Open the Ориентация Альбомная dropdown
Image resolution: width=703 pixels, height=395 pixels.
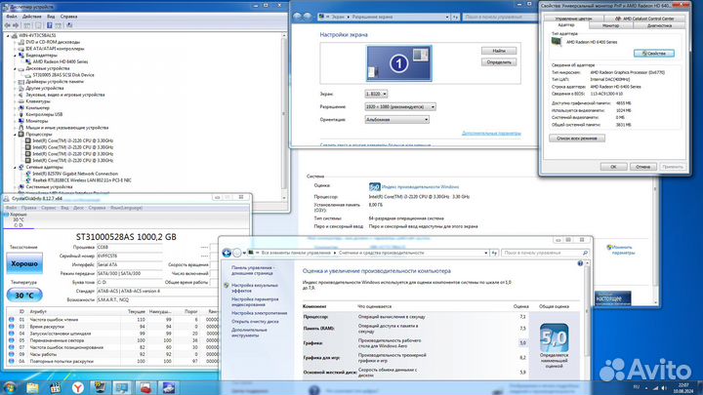[x=396, y=120]
